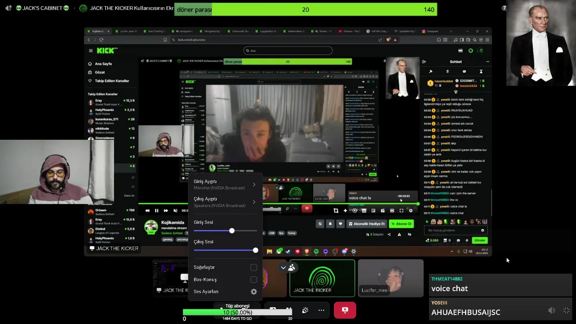This screenshot has height=324, width=576.
Task: Select the Lucifer_mee video tile
Action: tap(391, 279)
